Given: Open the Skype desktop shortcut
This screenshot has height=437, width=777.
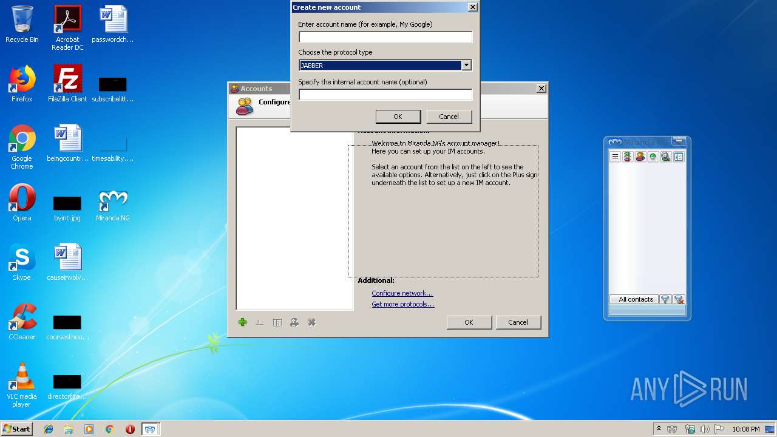Looking at the screenshot, I should click(x=22, y=262).
